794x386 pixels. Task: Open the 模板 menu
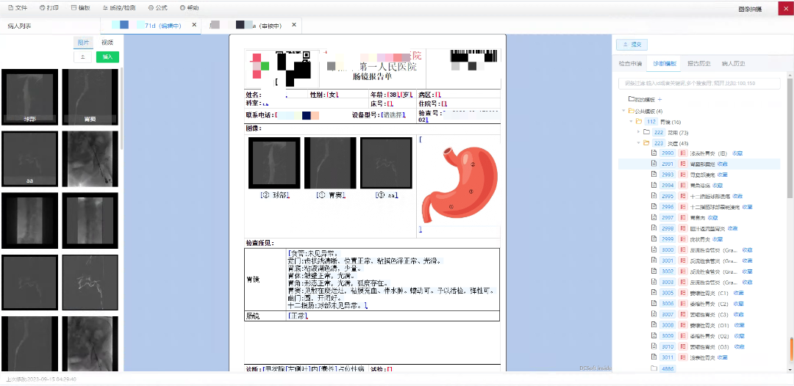pos(81,8)
